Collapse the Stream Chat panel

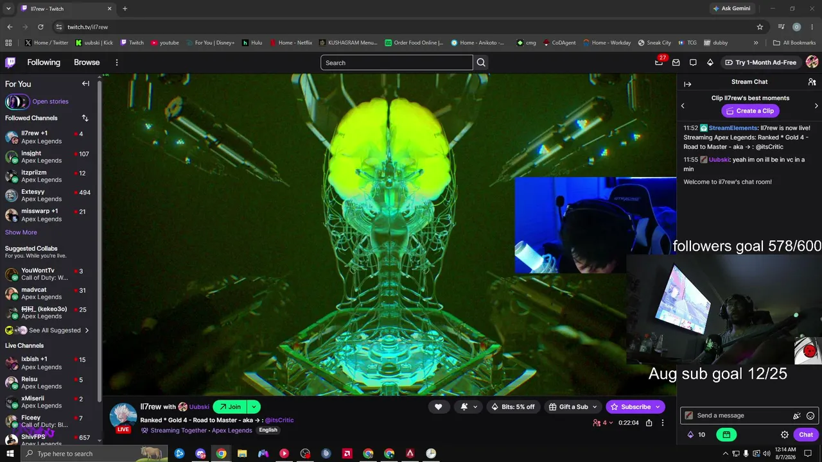[687, 84]
